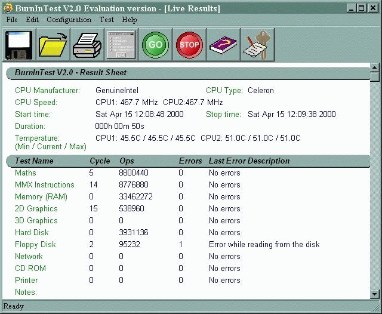Viewport: 382px width, 314px height.
Task: Click the Last Error Description header
Action: click(249, 161)
